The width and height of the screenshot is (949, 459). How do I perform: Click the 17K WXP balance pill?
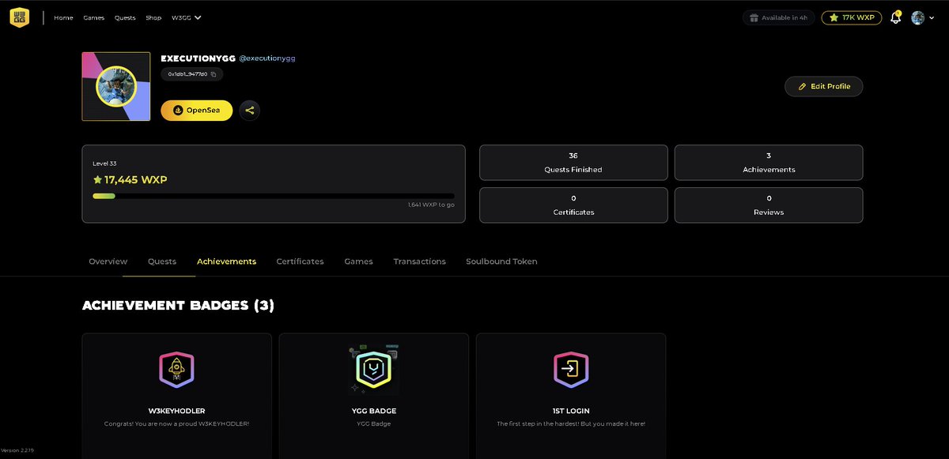pos(852,17)
